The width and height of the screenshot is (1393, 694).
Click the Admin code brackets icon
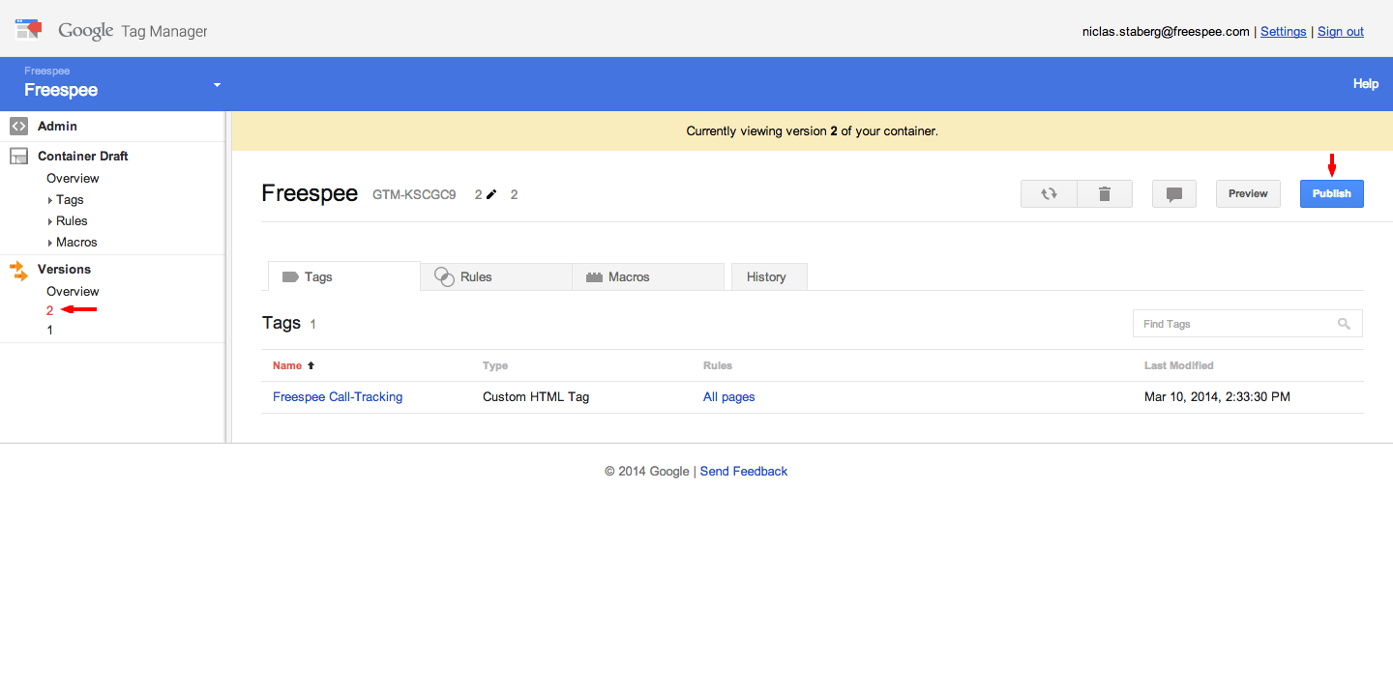pyautogui.click(x=18, y=126)
